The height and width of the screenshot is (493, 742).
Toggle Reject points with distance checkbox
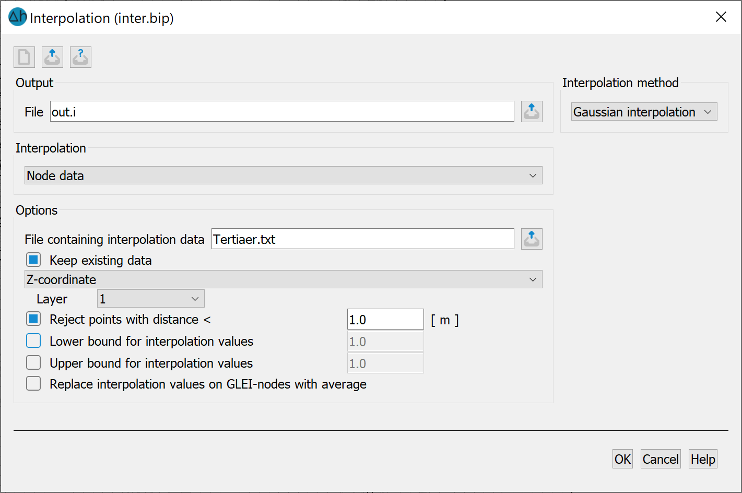33,319
